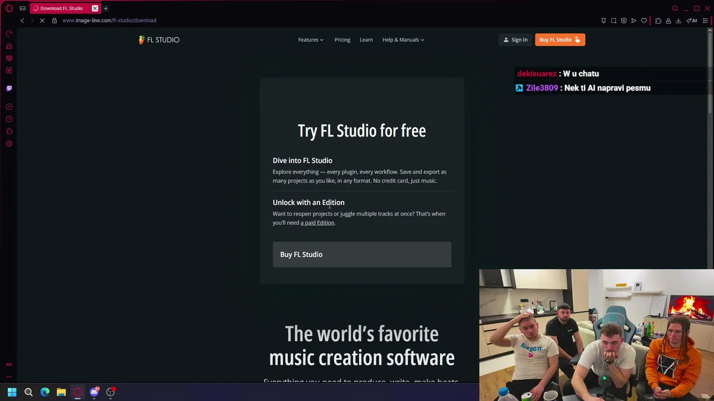Open the downloads icon in toolbar
714x401 pixels.
pyautogui.click(x=678, y=21)
